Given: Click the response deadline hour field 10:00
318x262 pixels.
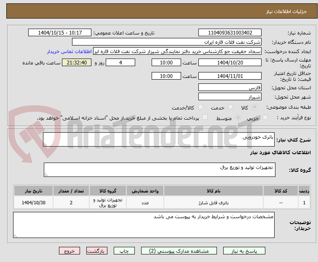Looking at the screenshot, I should tap(166, 62).
